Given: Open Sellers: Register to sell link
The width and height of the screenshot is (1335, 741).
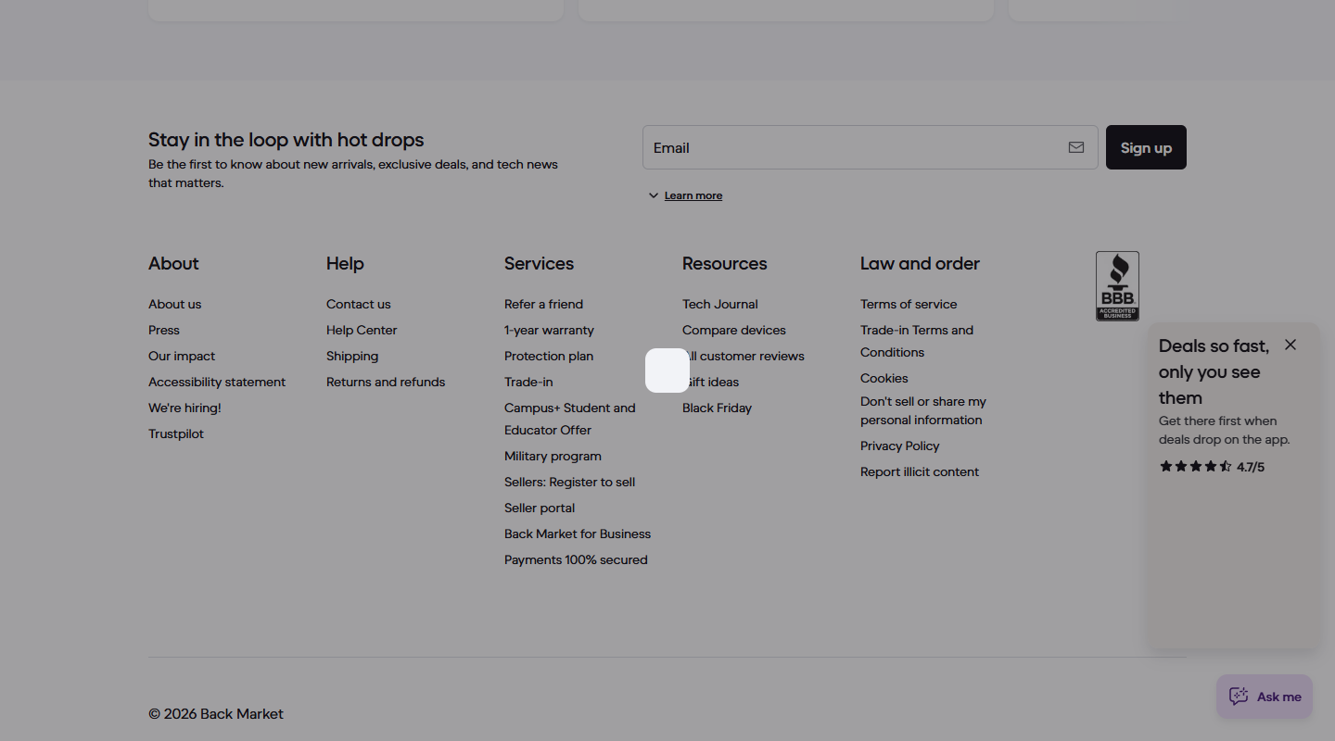Looking at the screenshot, I should 569,482.
